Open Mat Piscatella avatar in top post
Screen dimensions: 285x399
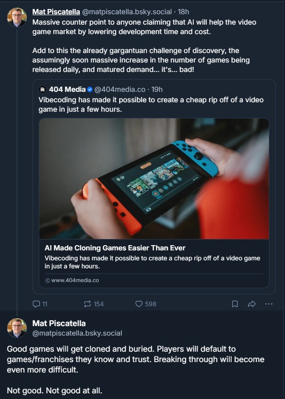[17, 18]
